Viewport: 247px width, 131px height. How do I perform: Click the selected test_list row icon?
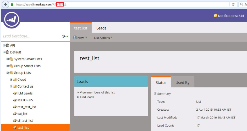15,127
